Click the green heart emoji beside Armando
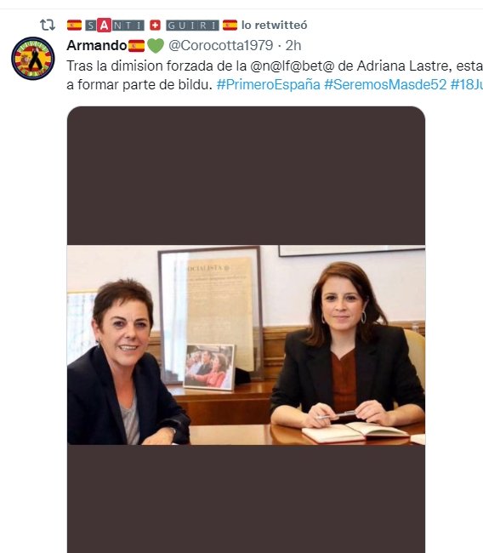 pos(156,46)
